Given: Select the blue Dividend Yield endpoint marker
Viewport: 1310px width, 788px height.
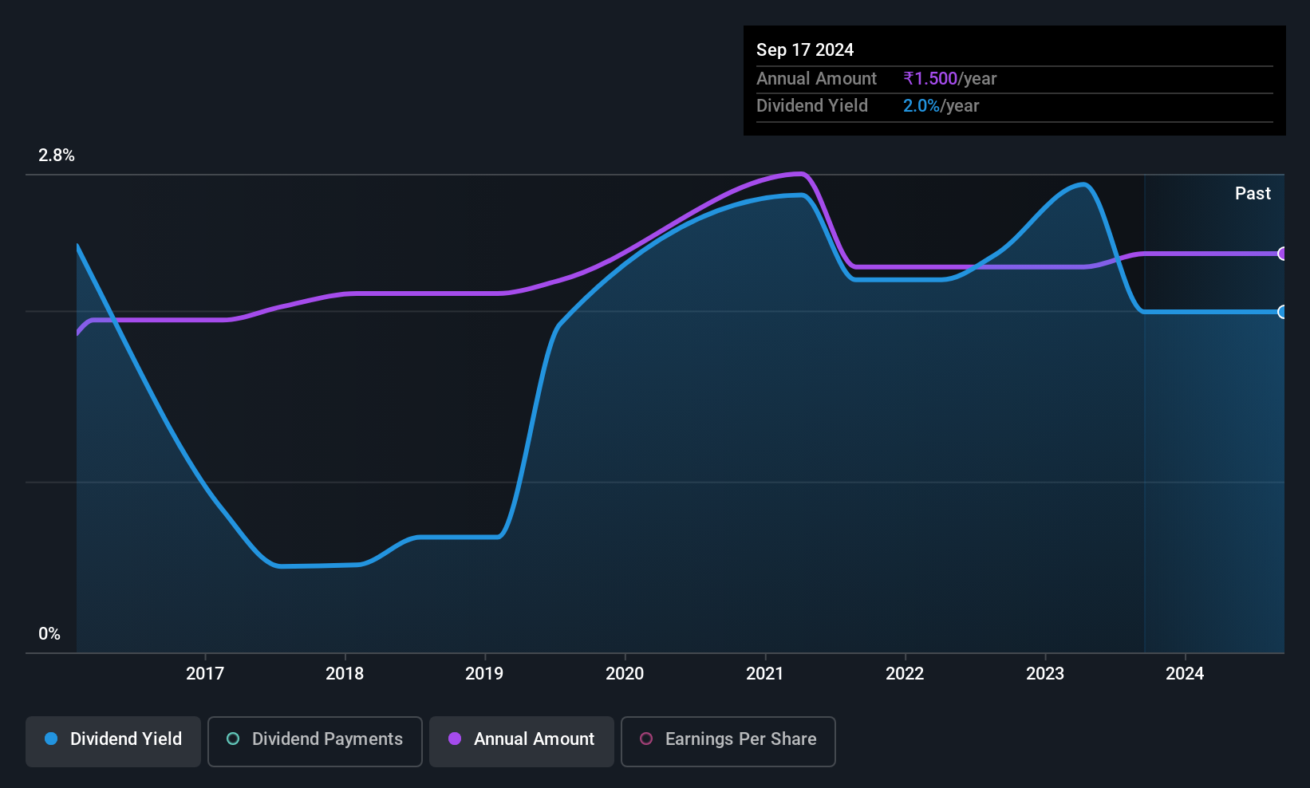Looking at the screenshot, I should coord(1283,312).
